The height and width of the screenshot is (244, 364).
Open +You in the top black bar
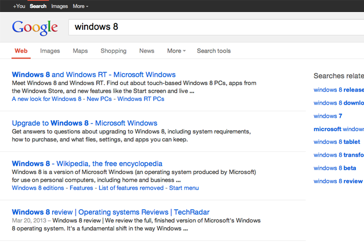click(19, 7)
